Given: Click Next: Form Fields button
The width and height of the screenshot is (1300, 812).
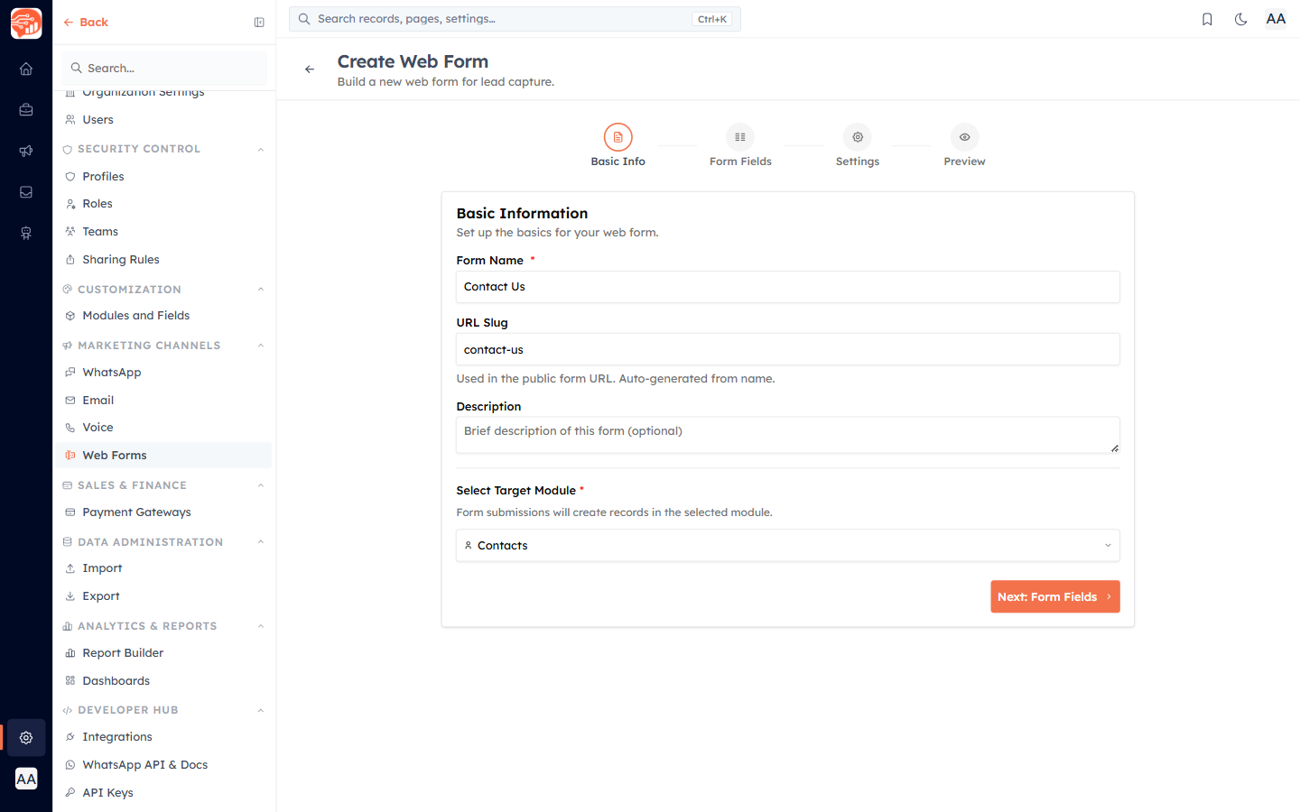Looking at the screenshot, I should pyautogui.click(x=1055, y=596).
